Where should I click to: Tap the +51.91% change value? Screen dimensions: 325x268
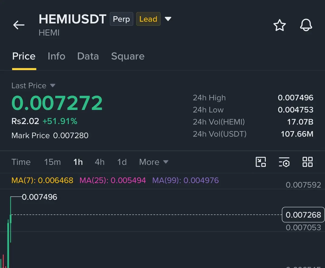(60, 121)
